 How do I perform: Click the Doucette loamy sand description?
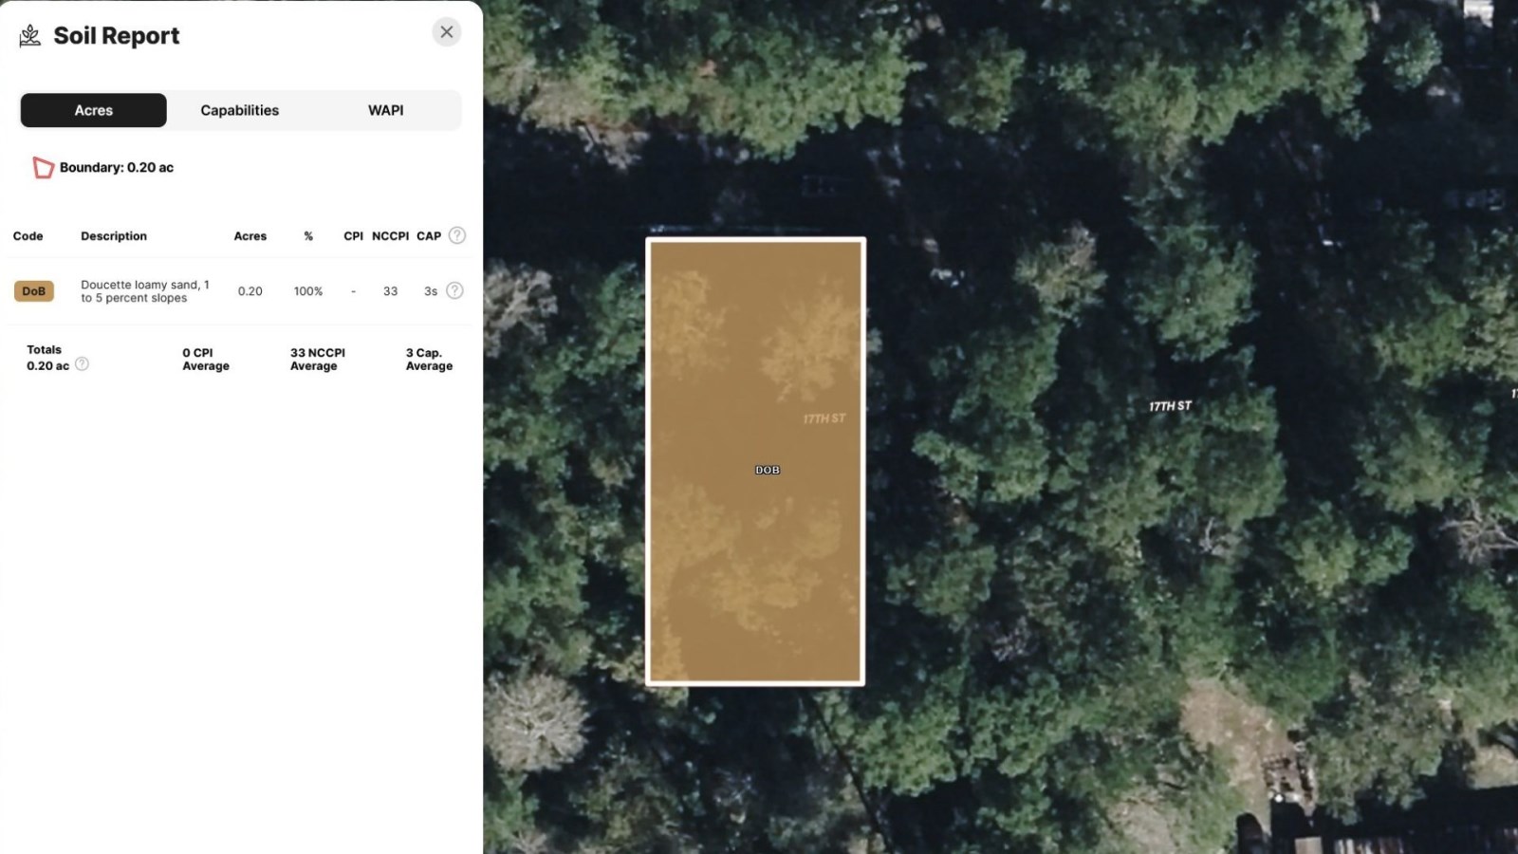(x=144, y=291)
